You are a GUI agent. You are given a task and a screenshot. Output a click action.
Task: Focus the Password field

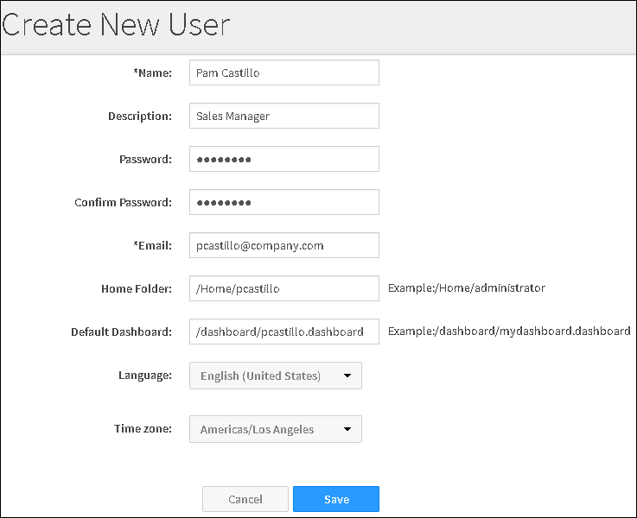(284, 159)
